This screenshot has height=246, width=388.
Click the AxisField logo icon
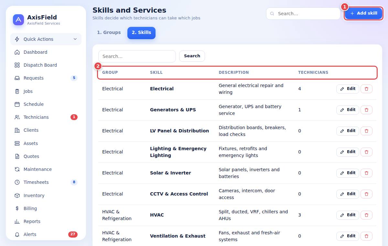[x=18, y=20]
